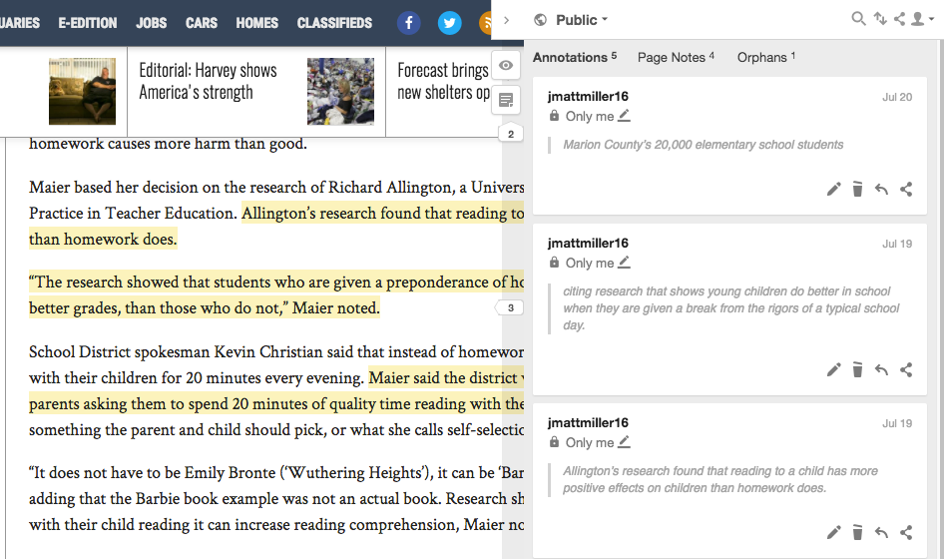This screenshot has width=944, height=559.
Task: Open the HOMES nav item
Action: coord(257,23)
